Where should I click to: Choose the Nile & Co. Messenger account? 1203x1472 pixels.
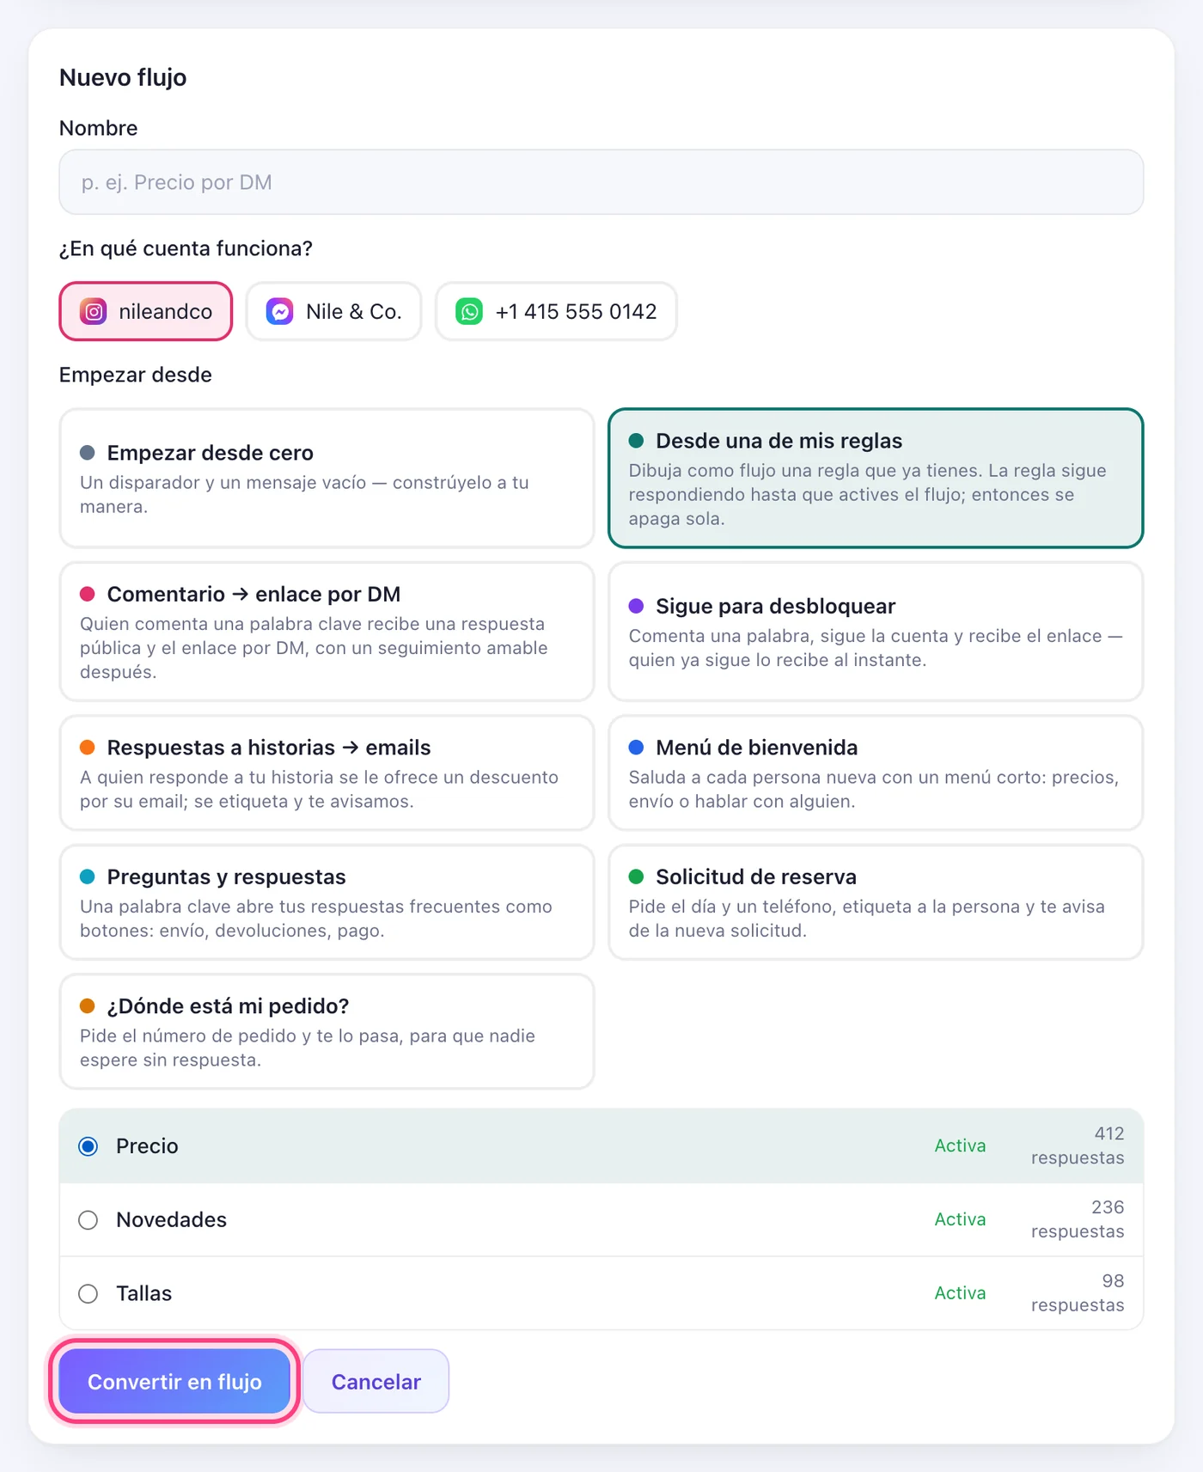tap(334, 311)
